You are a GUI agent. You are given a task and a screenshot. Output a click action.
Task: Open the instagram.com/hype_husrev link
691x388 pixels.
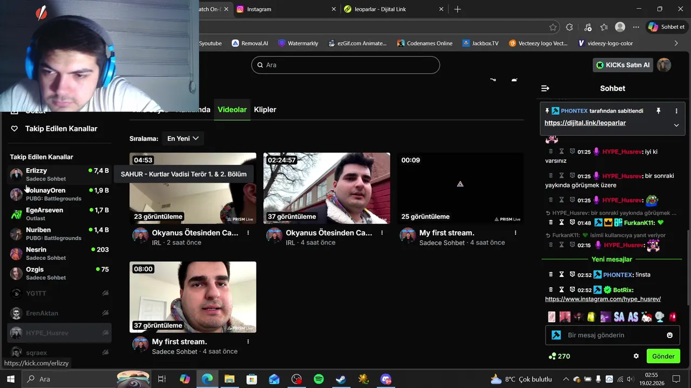603,299
